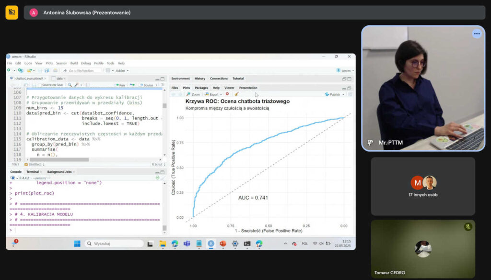The height and width of the screenshot is (280, 491).
Task: Click the POL language indicator in tray
Action: tap(304, 244)
